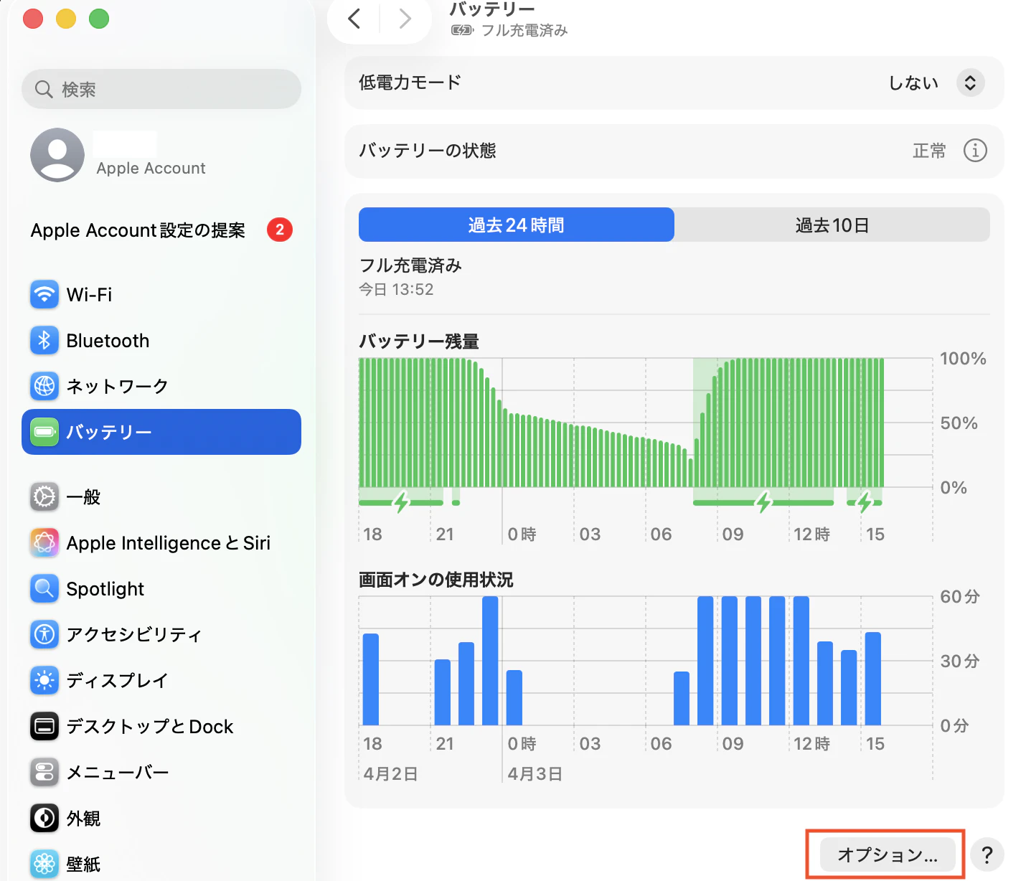The image size is (1026, 881).
Task: Open デスクトップと Dock settings
Action: [161, 727]
